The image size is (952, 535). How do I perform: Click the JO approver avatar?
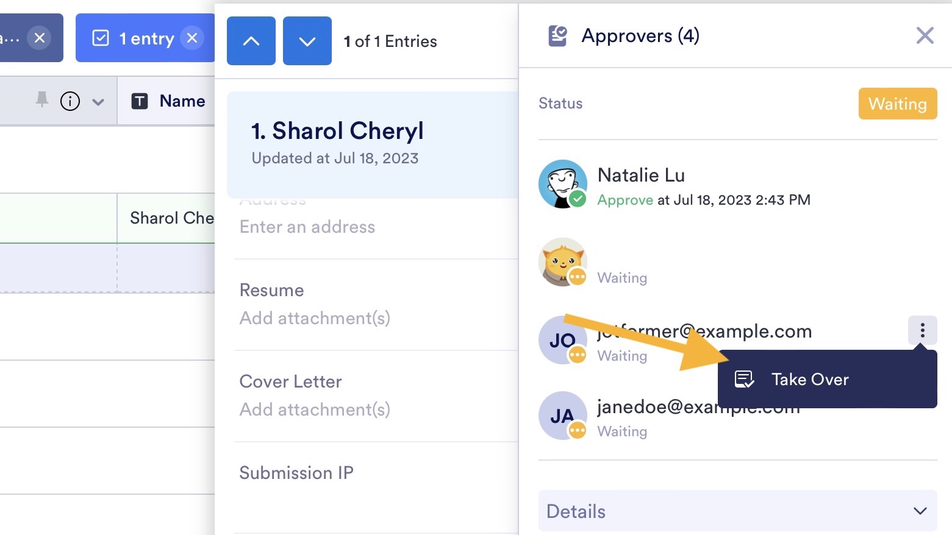coord(562,340)
